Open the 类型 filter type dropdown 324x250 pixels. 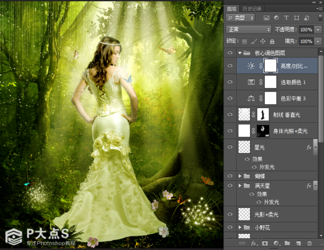pos(241,18)
